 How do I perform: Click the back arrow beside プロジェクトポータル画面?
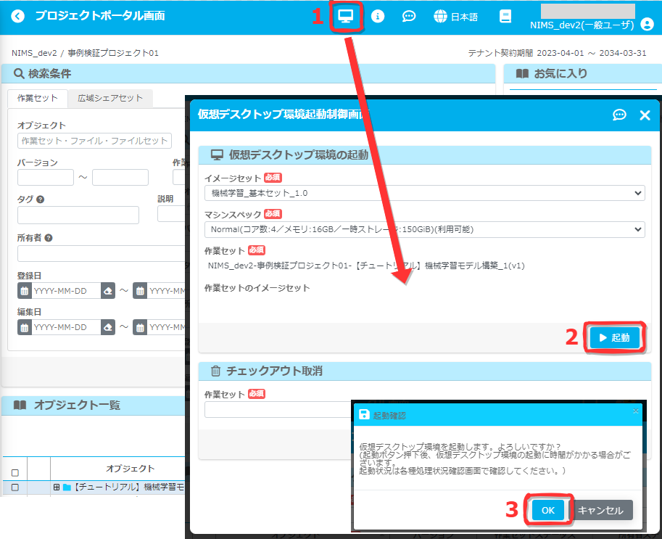click(17, 16)
